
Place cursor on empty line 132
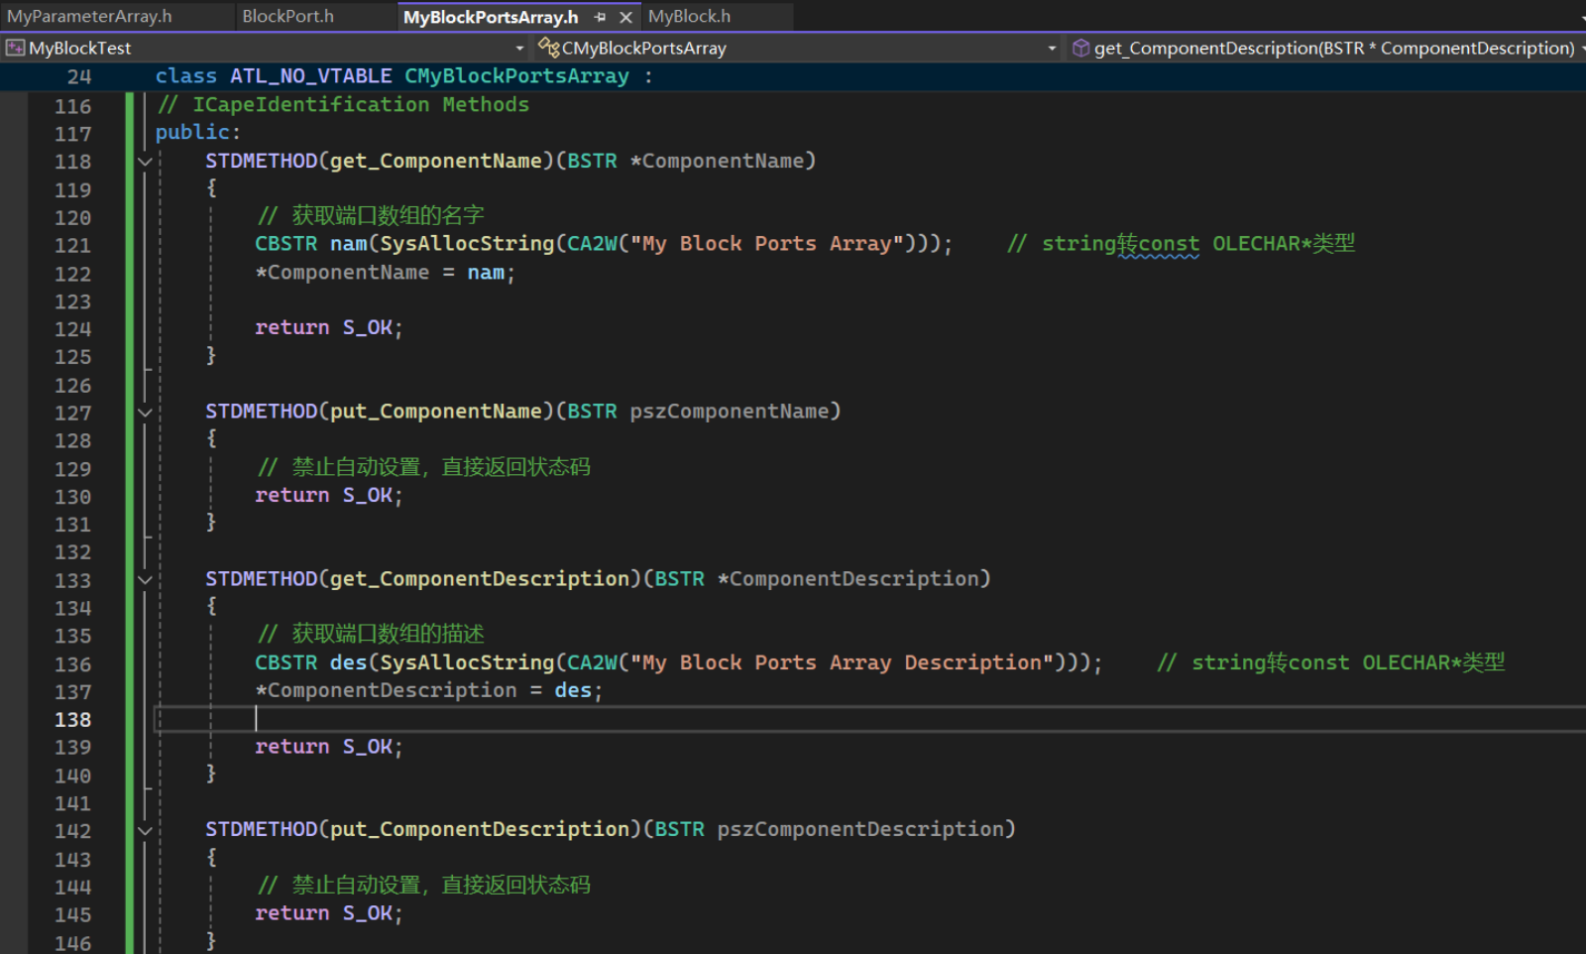click(x=870, y=551)
